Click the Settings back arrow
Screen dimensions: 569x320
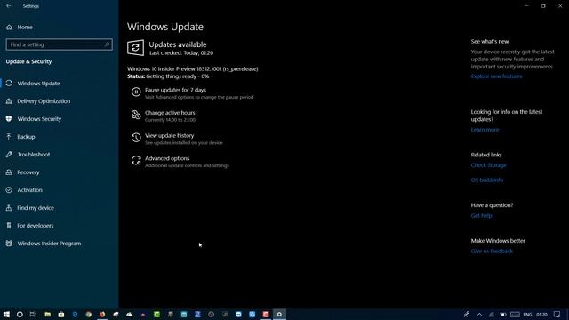8,6
